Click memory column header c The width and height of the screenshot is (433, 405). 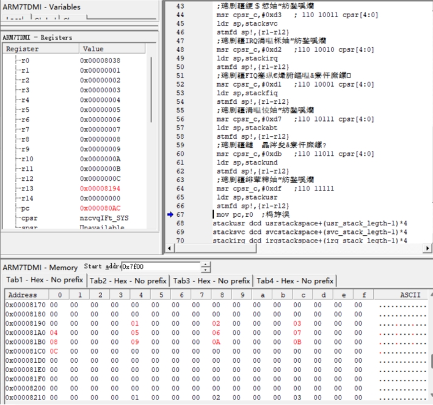pyautogui.click(x=303, y=295)
